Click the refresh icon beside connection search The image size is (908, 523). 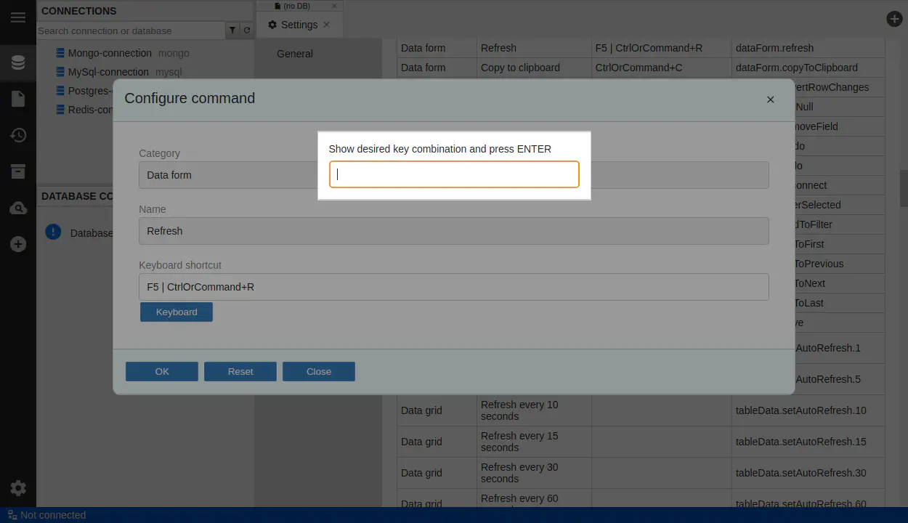tap(247, 31)
